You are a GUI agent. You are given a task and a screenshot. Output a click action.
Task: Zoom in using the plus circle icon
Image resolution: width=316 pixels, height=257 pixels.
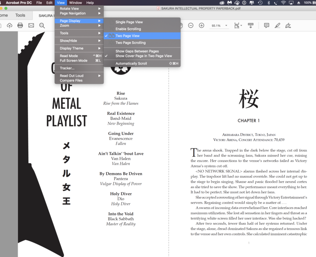[201, 25]
